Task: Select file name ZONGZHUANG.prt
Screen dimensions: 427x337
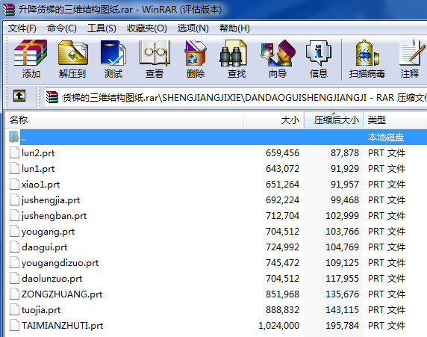Action: (62, 294)
